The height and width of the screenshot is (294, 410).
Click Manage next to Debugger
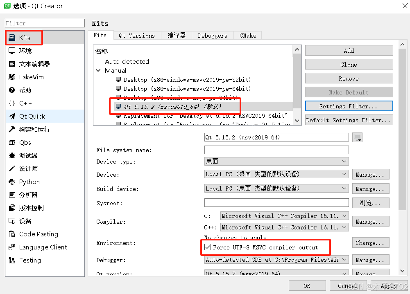(371, 260)
